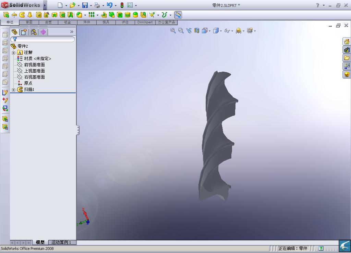This screenshot has height=253, width=351.
Task: Open the 运动算例 1 motion study tab
Action: 61,242
